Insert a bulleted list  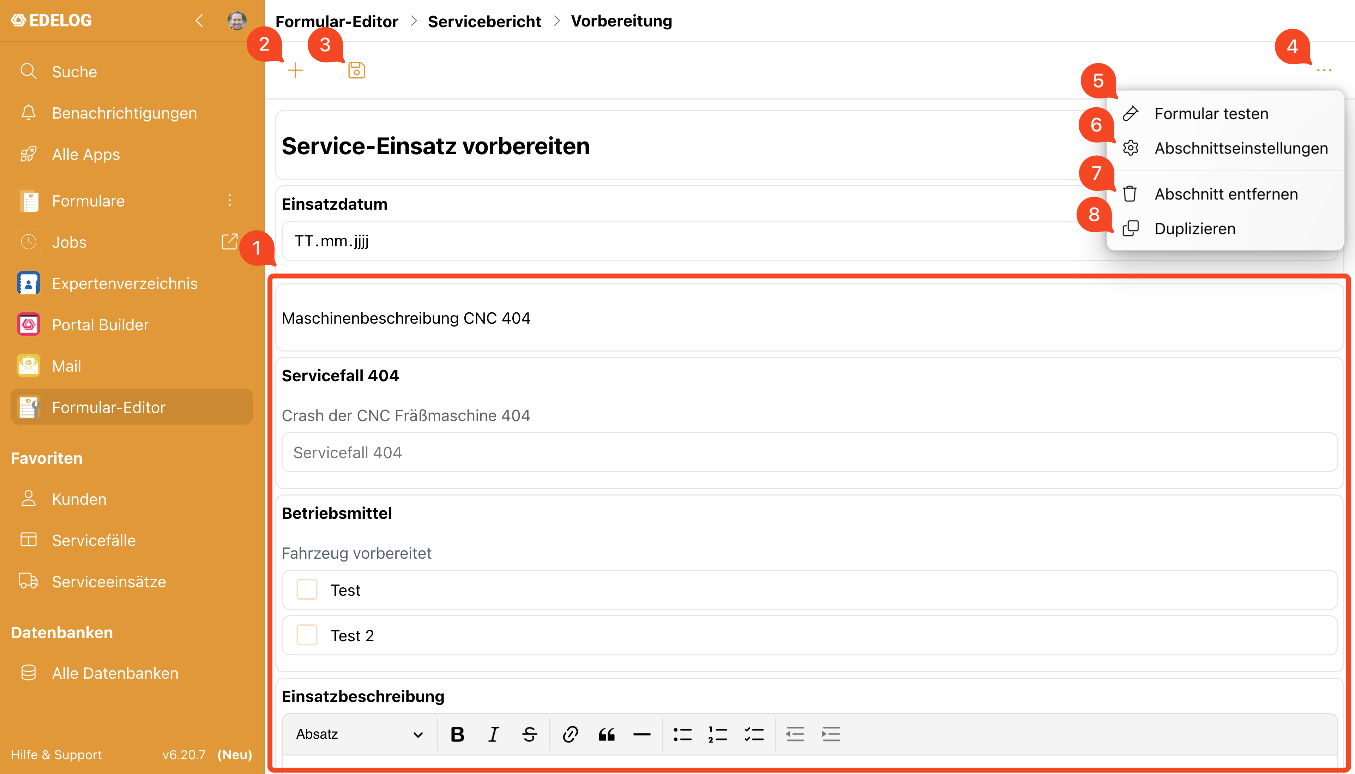point(682,734)
